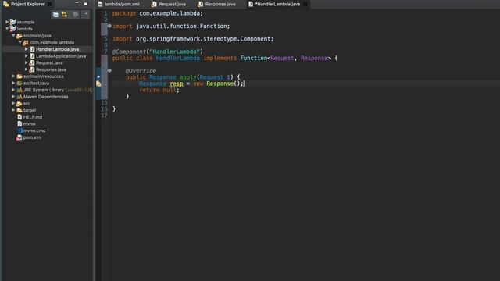
Task: Click the @Component annotation in editor
Action: click(x=129, y=52)
